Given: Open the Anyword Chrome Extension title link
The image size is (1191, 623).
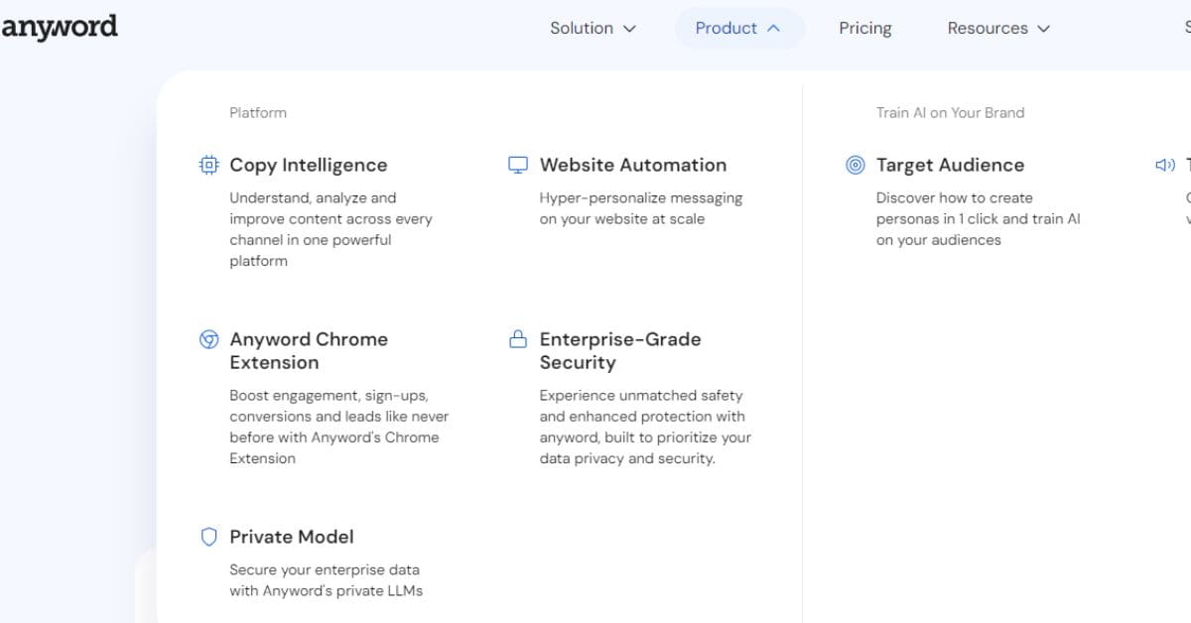Looking at the screenshot, I should click(x=309, y=351).
